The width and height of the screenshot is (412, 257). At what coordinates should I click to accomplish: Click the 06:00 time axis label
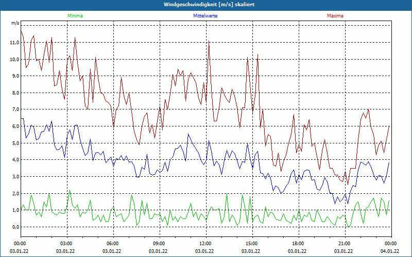pos(113,244)
